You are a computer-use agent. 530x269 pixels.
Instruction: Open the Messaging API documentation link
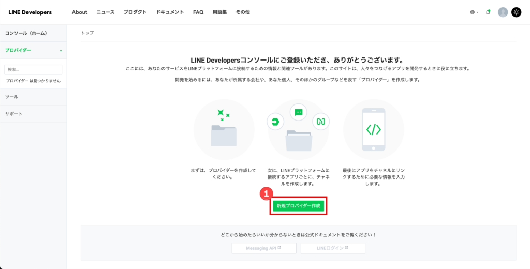[x=264, y=248]
